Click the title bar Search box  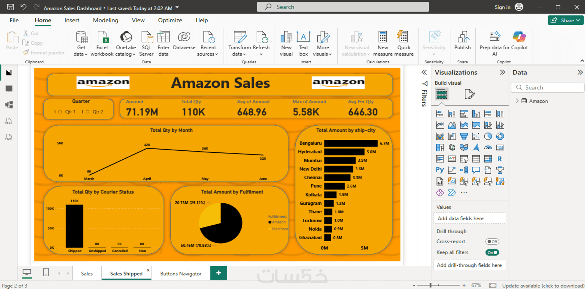(343, 7)
